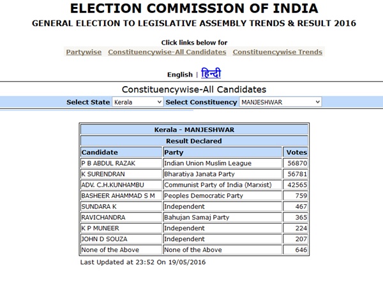
Task: Select the English language option
Action: pyautogui.click(x=179, y=75)
